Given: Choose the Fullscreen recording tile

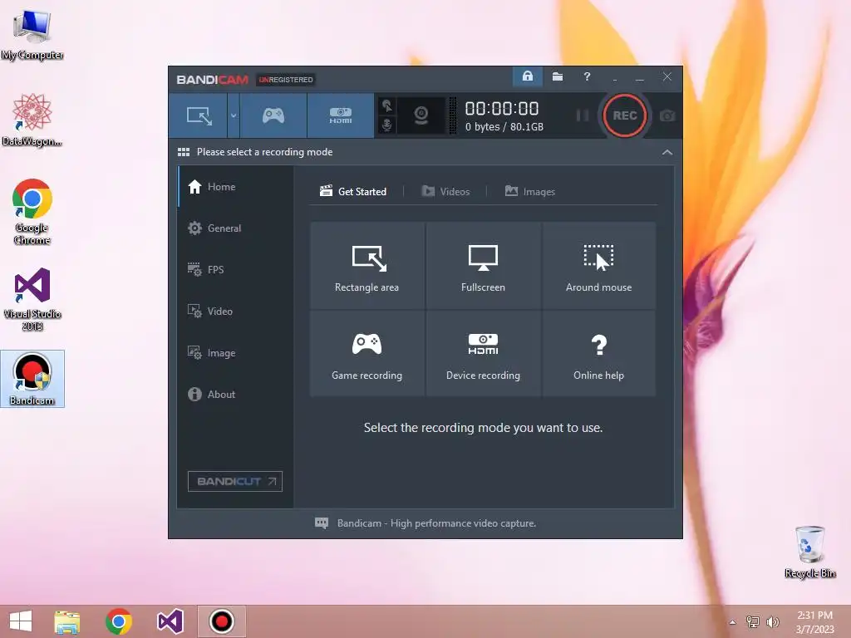Looking at the screenshot, I should 483,265.
